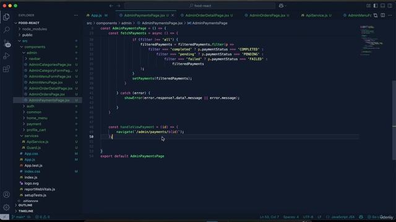Click the food-react command center search
The height and width of the screenshot is (222, 396).
[200, 6]
